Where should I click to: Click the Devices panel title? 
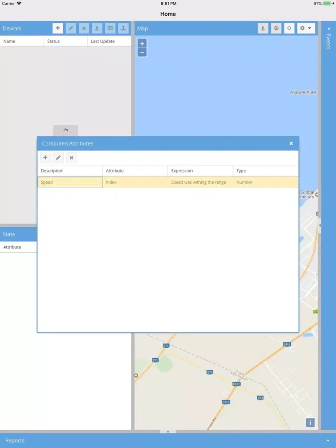12,28
